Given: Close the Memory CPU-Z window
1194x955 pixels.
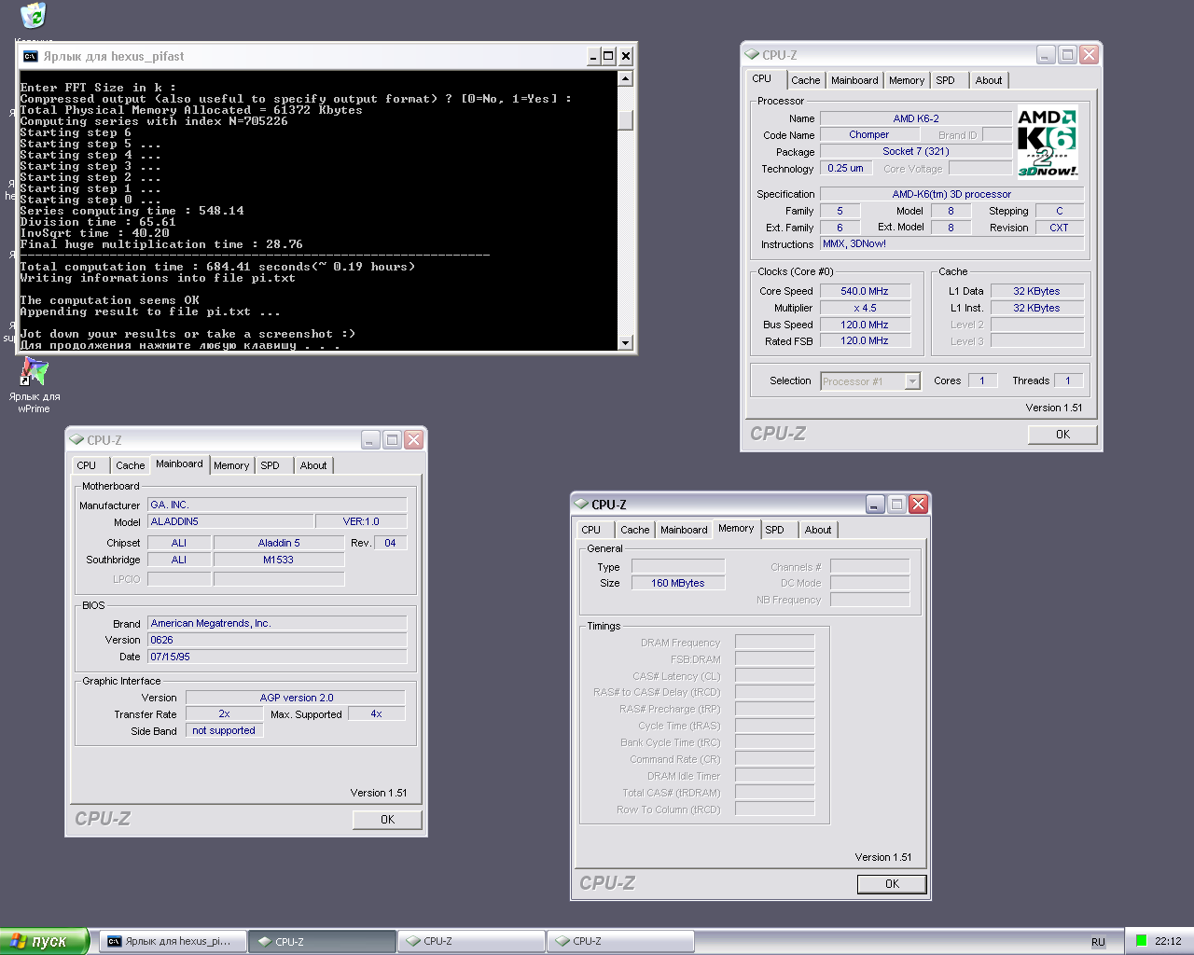Looking at the screenshot, I should point(918,504).
